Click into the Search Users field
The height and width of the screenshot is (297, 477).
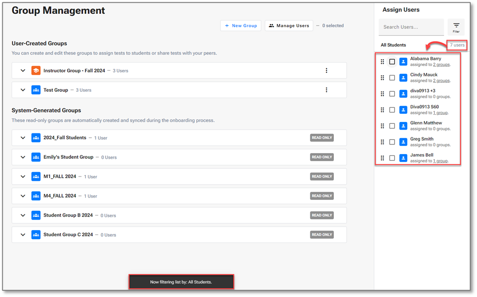coord(411,27)
